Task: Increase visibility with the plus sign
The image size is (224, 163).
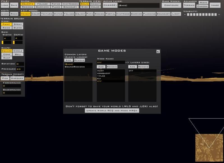Action: [219, 15]
